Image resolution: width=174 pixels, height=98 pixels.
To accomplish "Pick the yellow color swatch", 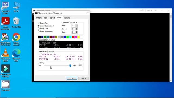I will (x=79, y=37).
